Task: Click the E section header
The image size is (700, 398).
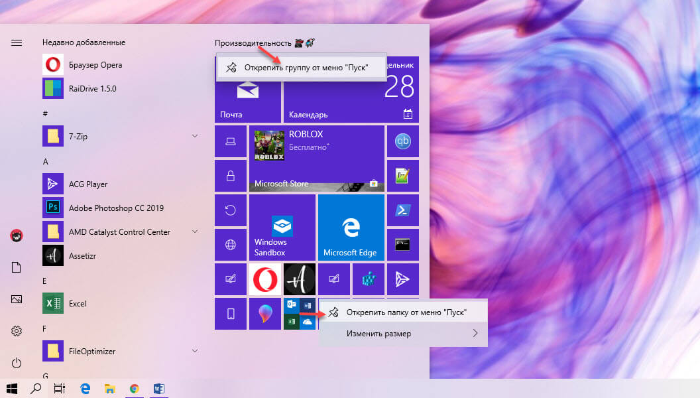Action: point(44,281)
